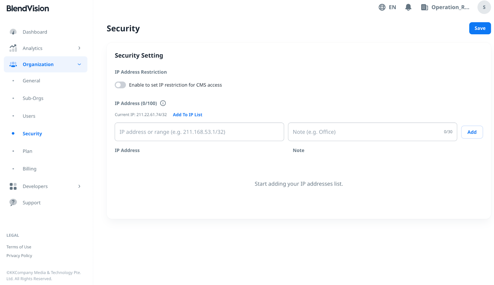Click the globe language icon
The width and height of the screenshot is (494, 285).
(x=382, y=7)
